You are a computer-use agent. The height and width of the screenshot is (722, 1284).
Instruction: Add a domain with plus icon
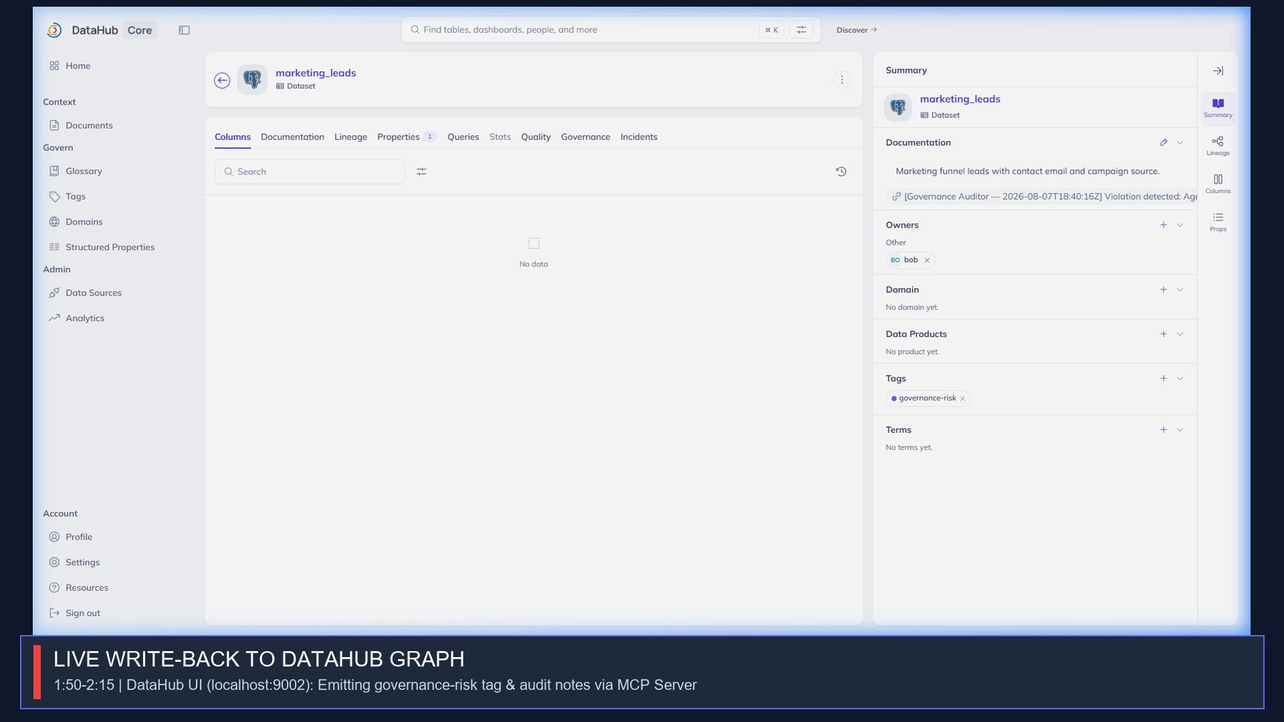[x=1164, y=289]
